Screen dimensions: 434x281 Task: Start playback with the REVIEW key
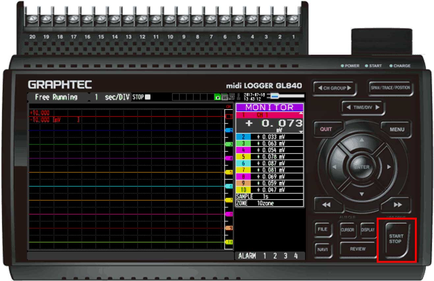358,249
